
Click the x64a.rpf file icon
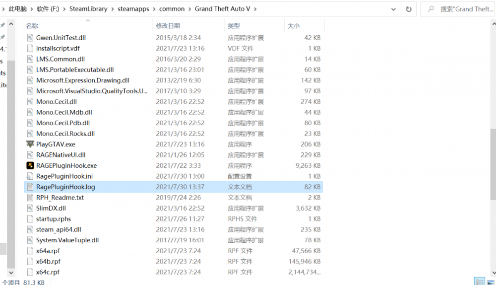30,251
